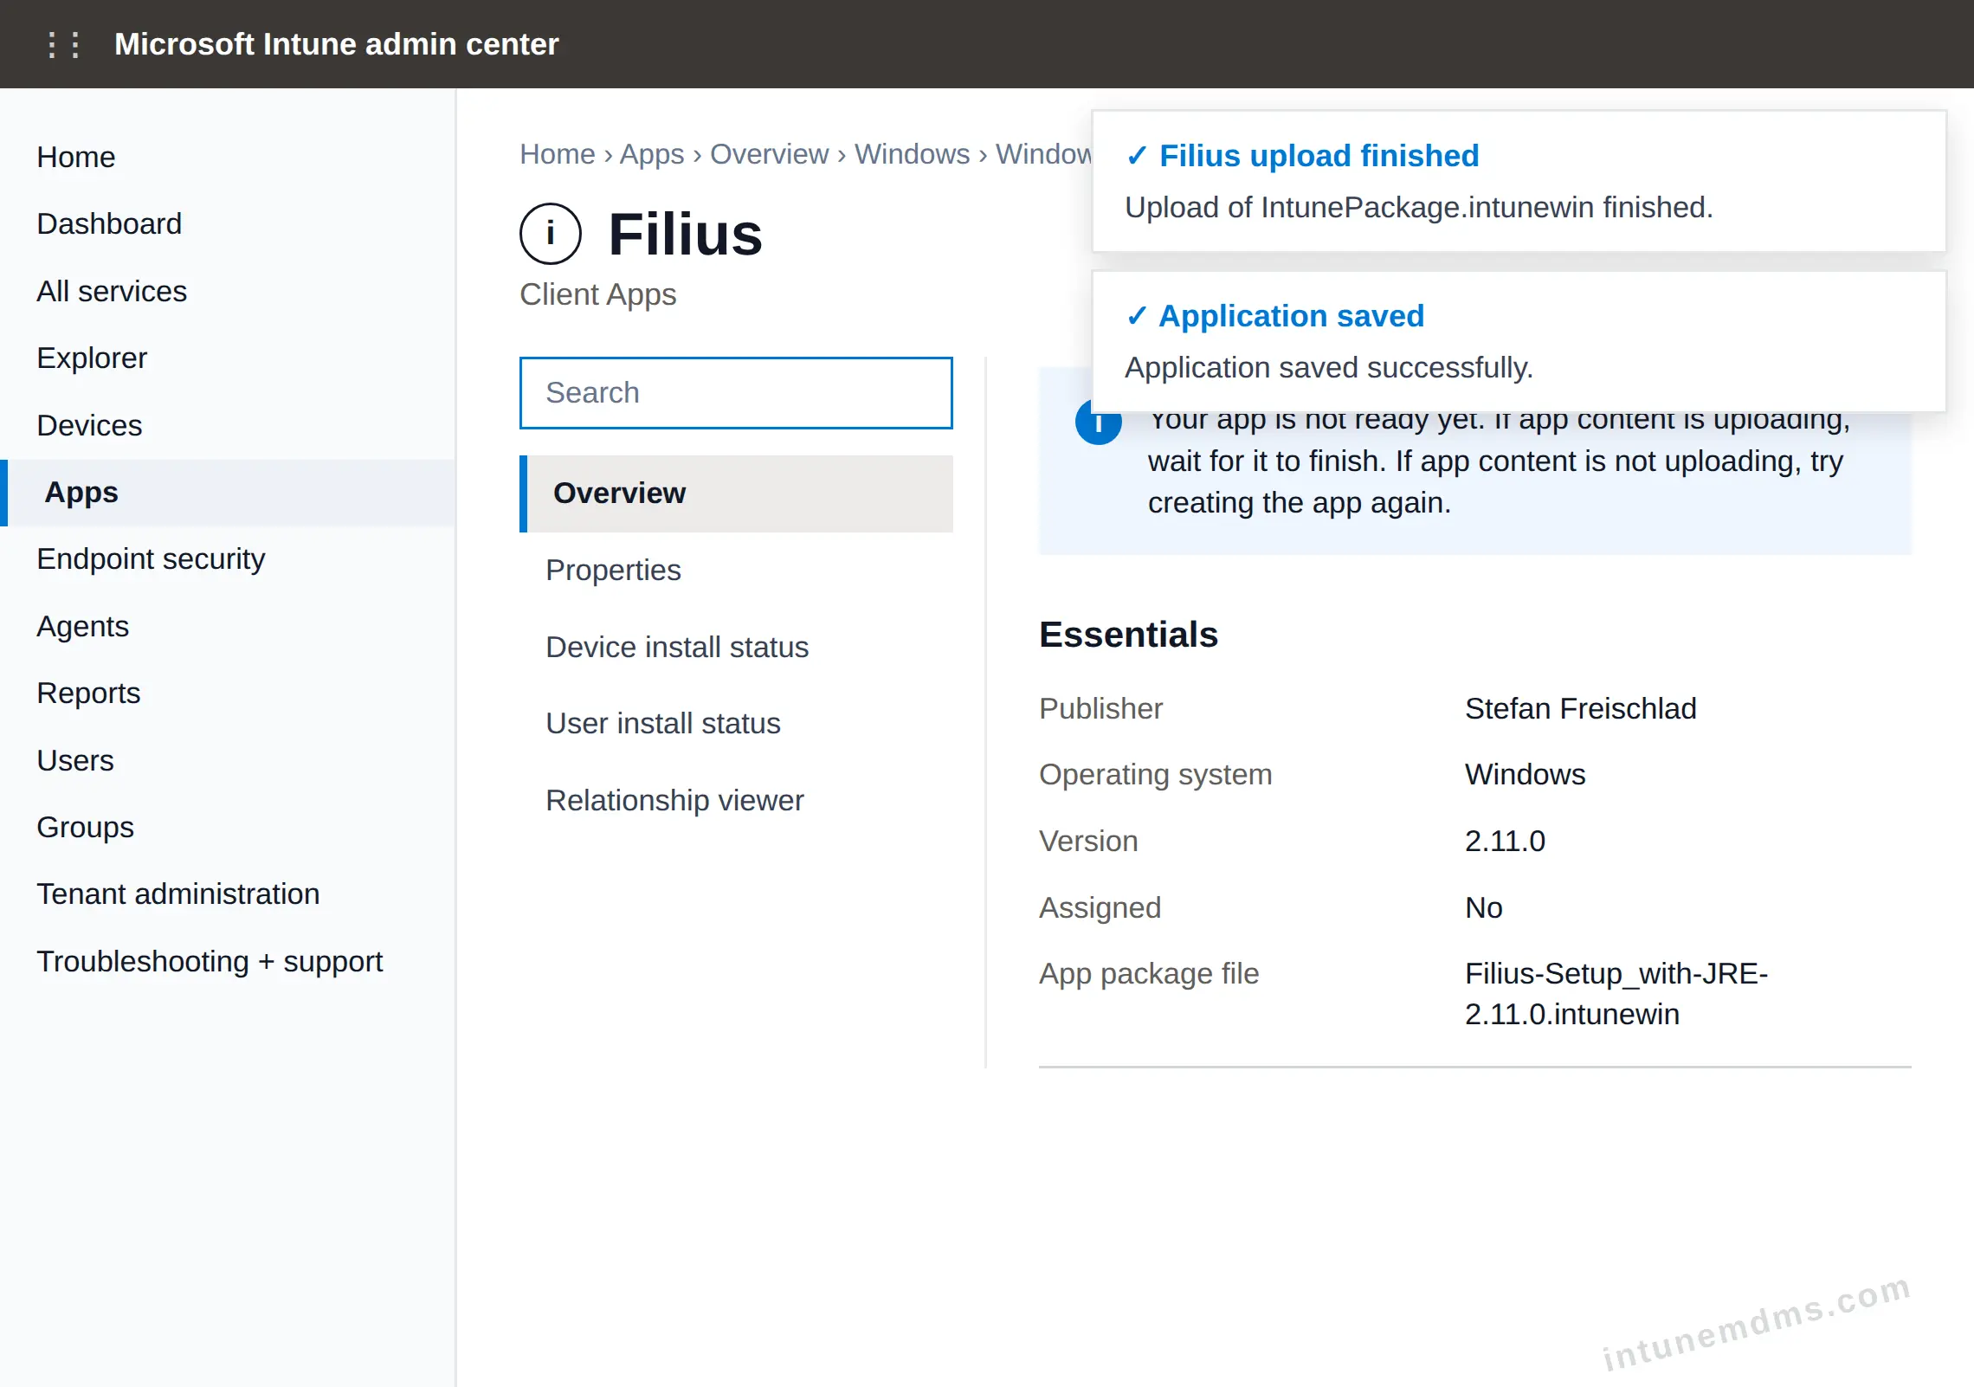Click the Filius page title
The height and width of the screenshot is (1387, 1974).
(x=685, y=234)
